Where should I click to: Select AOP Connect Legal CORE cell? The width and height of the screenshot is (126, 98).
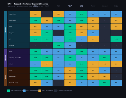pos(47,77)
